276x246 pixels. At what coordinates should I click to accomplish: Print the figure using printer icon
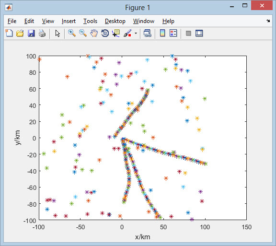[42, 33]
